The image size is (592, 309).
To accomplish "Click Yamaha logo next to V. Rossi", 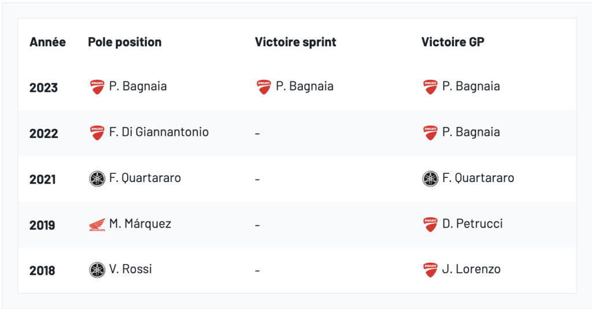I will 97,270.
